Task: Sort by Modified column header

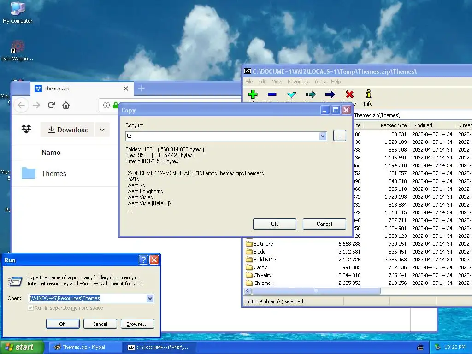Action: [x=423, y=125]
